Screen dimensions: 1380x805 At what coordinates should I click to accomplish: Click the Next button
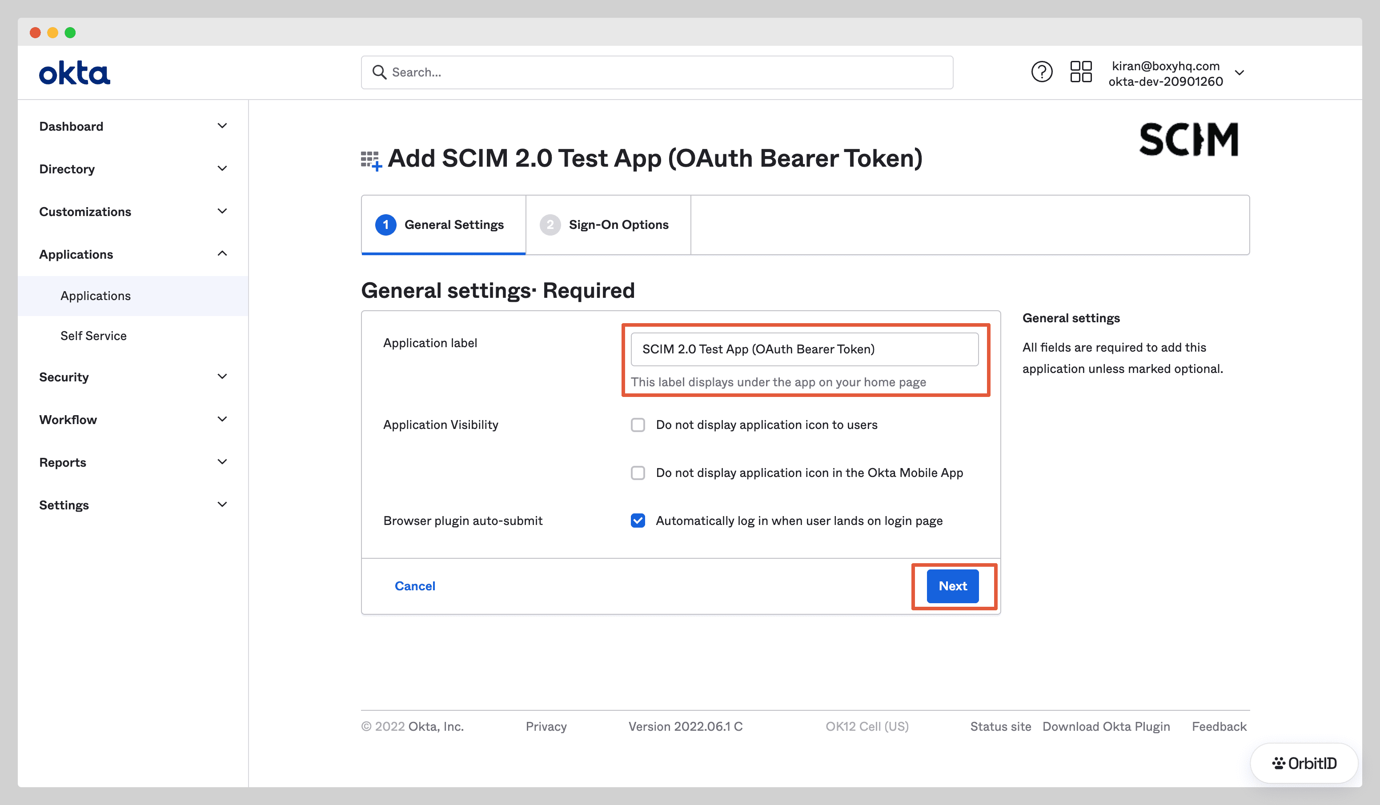tap(952, 586)
